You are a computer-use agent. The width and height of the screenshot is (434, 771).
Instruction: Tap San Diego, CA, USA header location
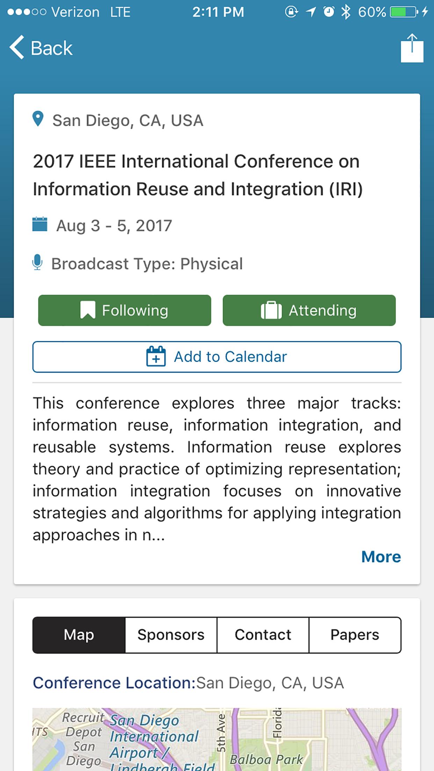pyautogui.click(x=128, y=120)
